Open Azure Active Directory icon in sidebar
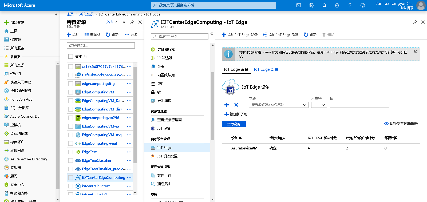The image size is (427, 202). (6, 159)
